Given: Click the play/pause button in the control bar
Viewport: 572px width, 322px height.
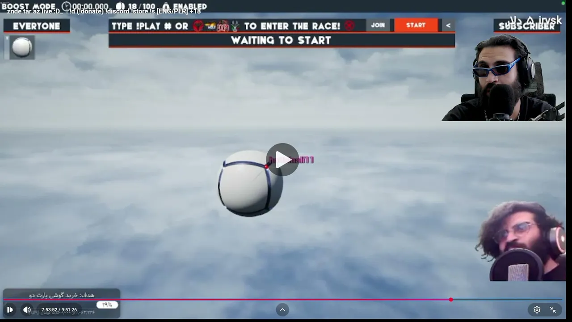Looking at the screenshot, I should click(10, 309).
